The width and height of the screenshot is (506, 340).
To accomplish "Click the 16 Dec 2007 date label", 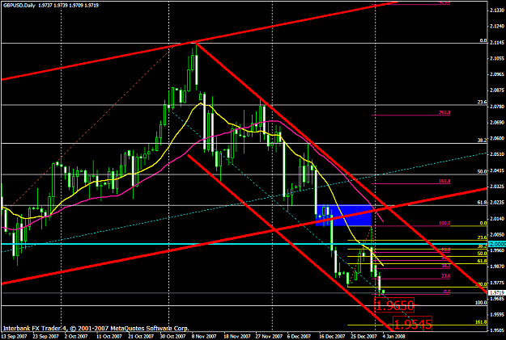I will 332,336.
